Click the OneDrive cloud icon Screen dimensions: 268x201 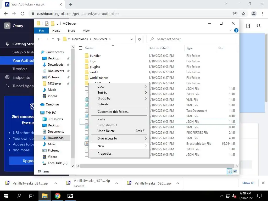click(x=42, y=104)
